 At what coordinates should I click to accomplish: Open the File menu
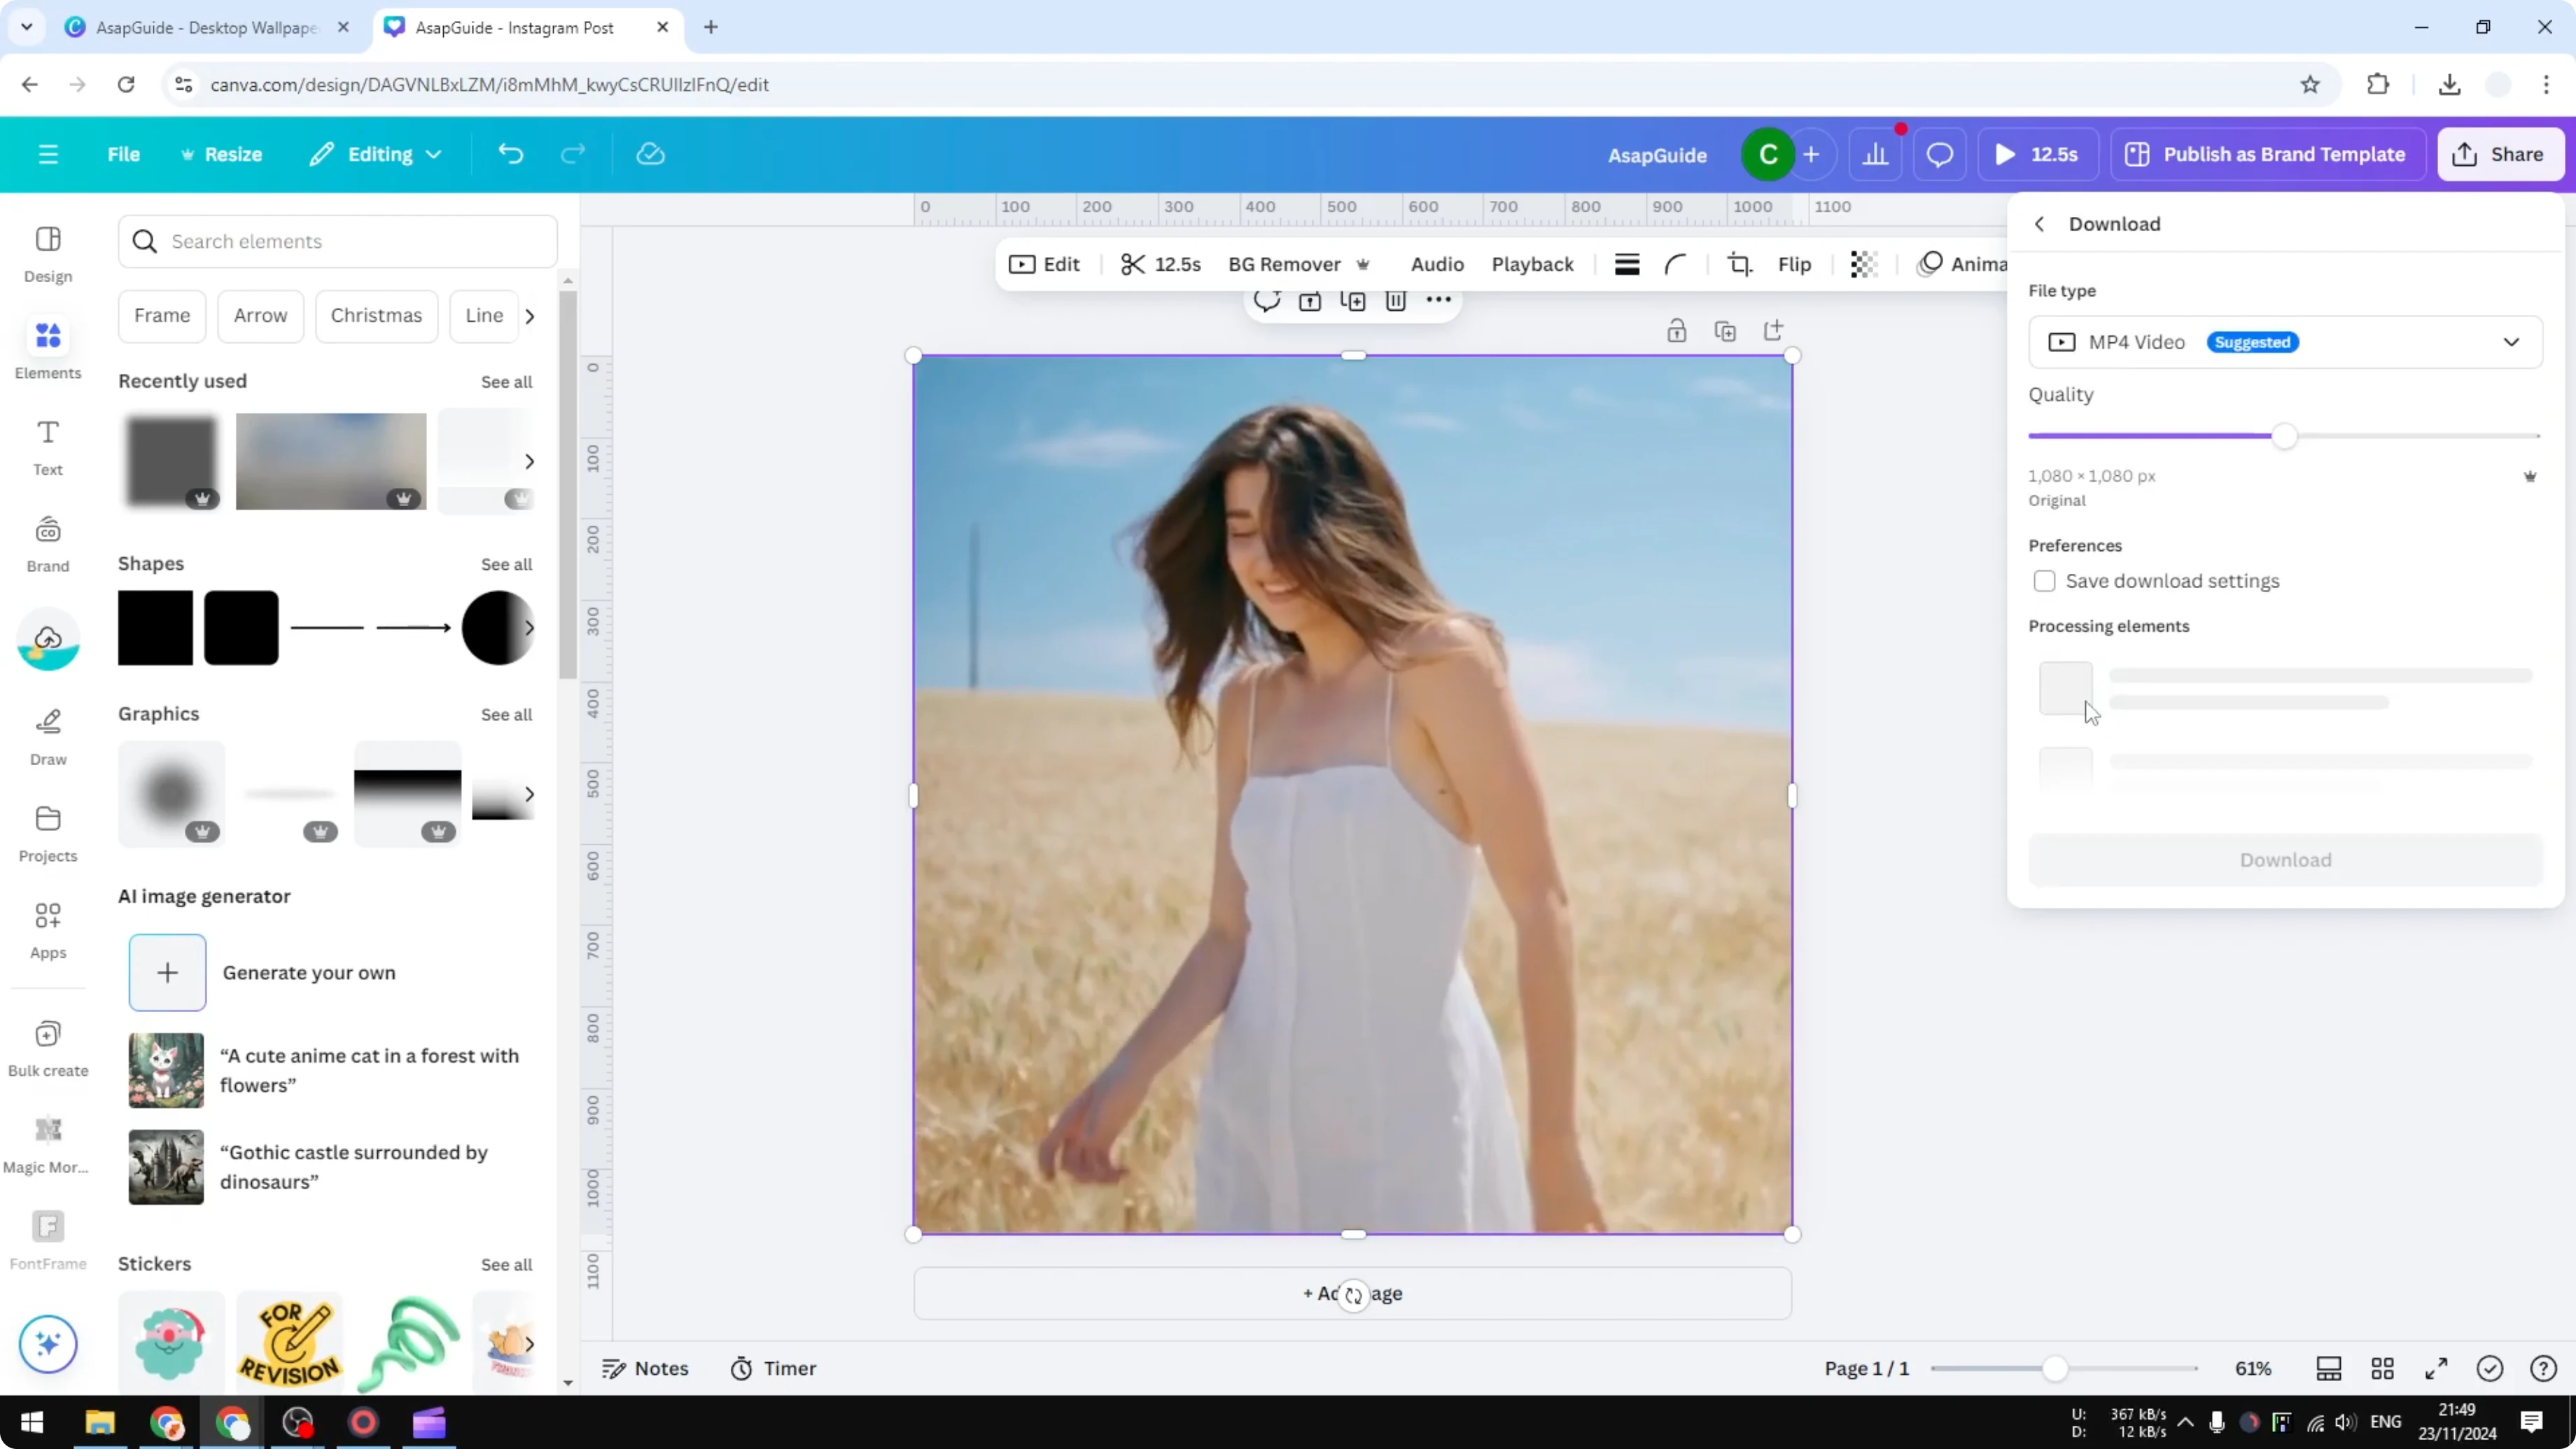[124, 154]
